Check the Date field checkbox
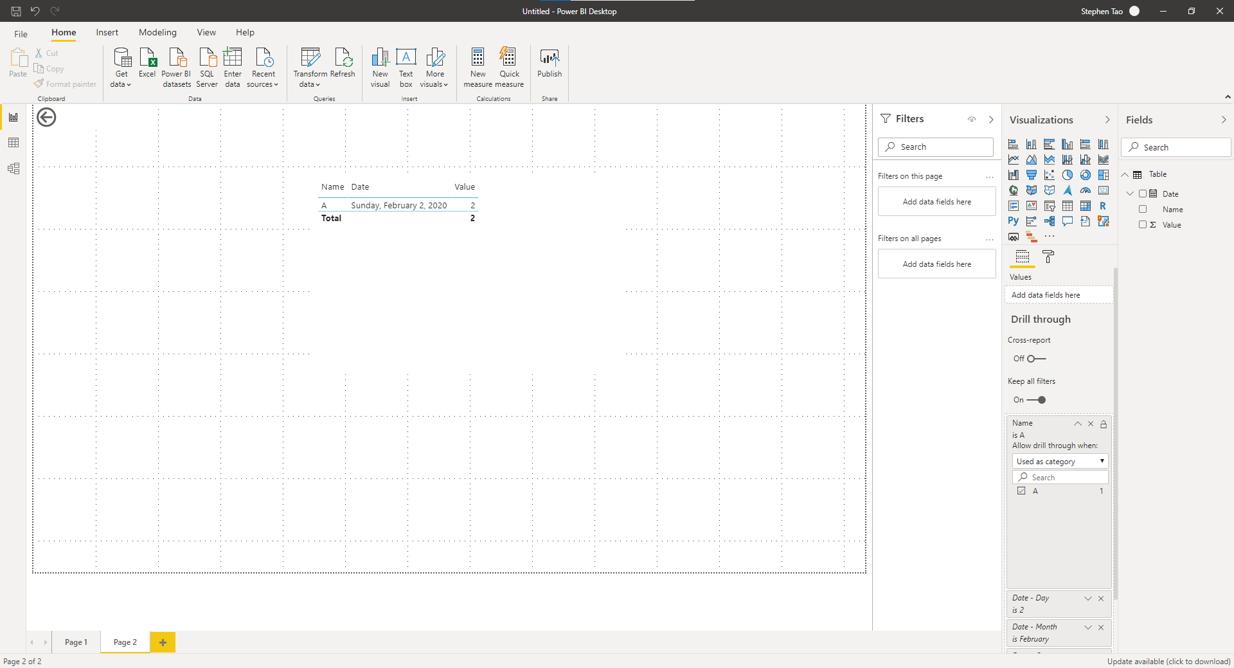This screenshot has height=668, width=1234. pyautogui.click(x=1143, y=194)
